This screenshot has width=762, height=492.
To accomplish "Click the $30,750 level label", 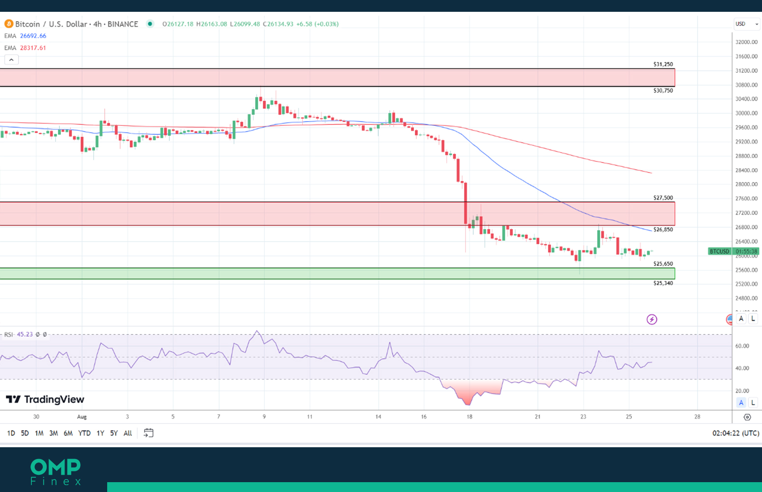I will point(663,91).
